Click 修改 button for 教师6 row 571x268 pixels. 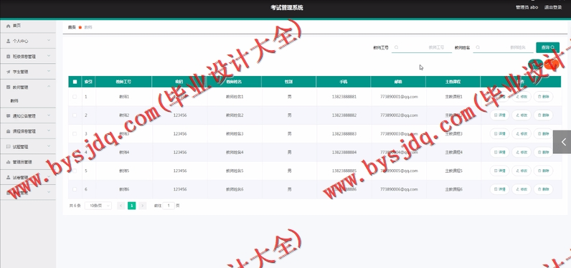[522, 189]
